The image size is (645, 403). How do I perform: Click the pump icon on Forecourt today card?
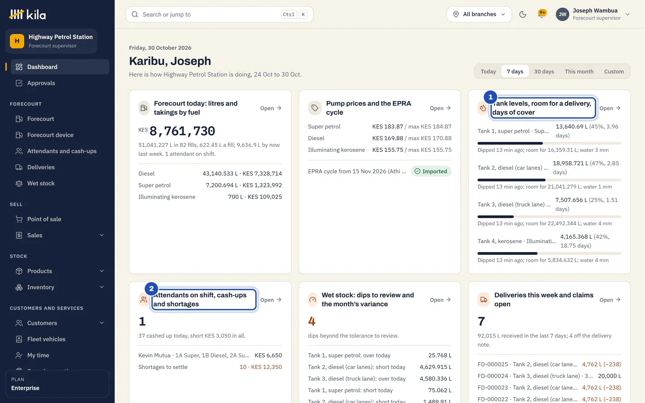point(144,108)
